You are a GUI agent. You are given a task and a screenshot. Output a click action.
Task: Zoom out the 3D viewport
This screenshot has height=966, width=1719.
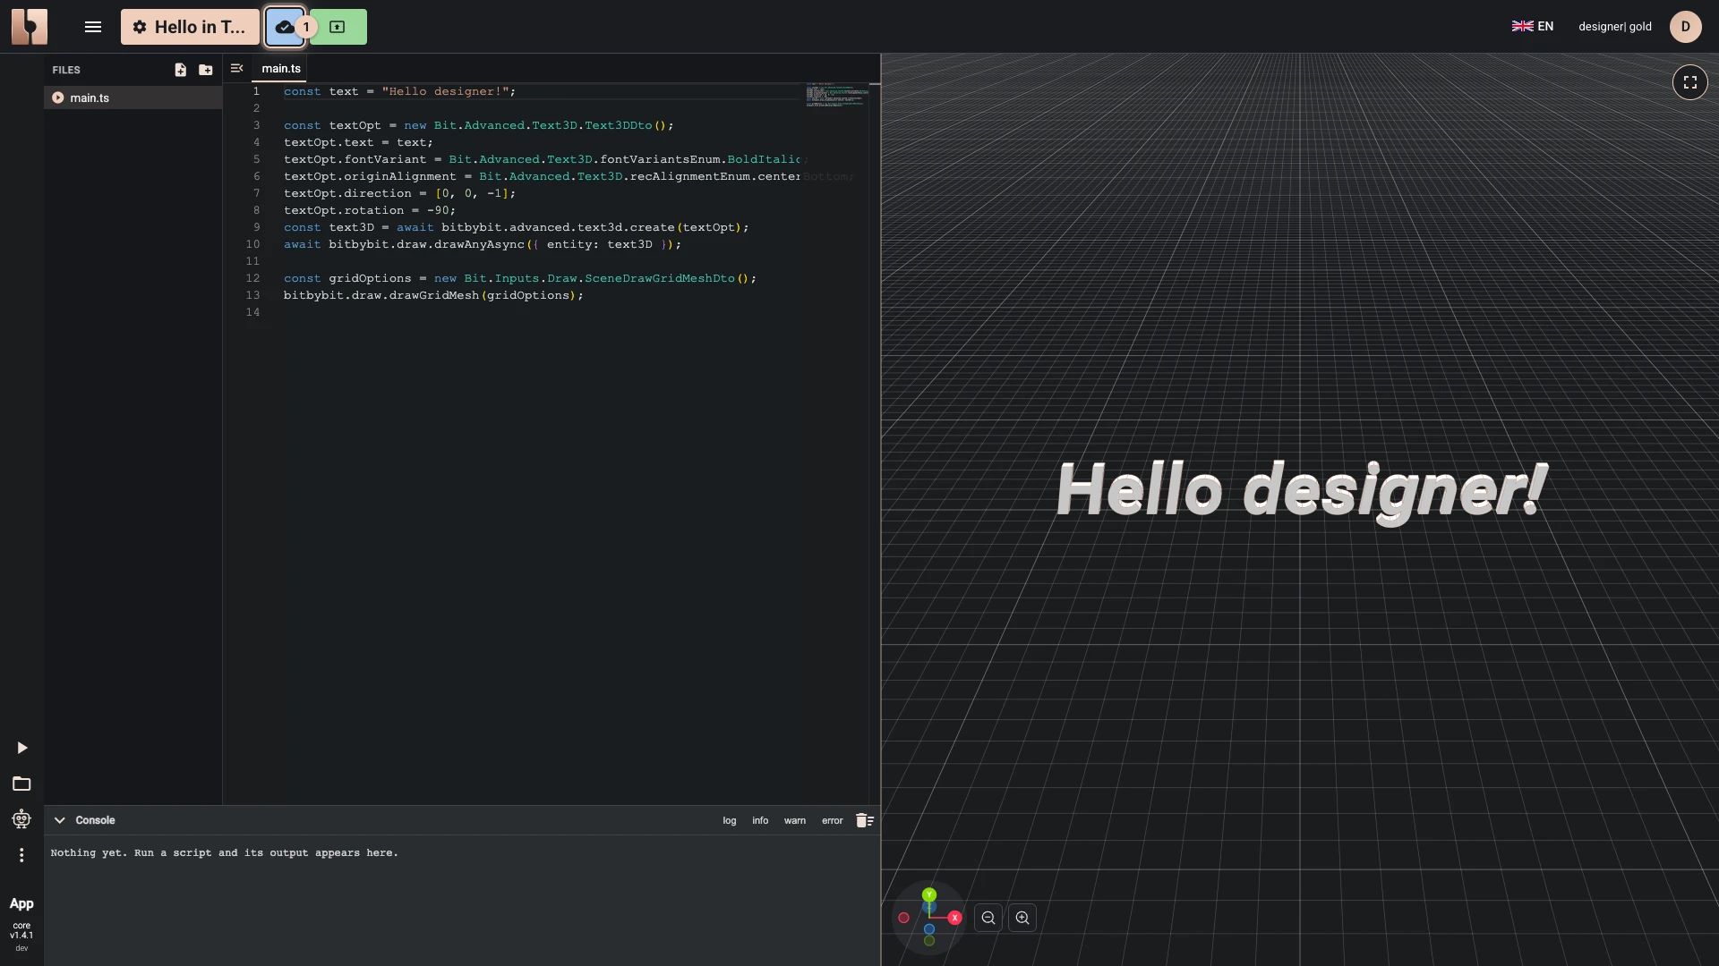click(x=988, y=918)
